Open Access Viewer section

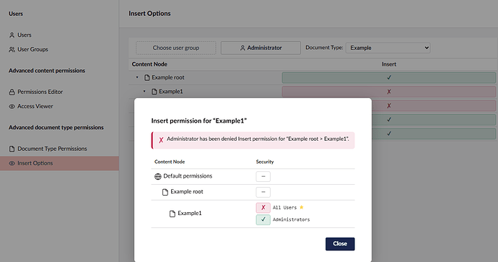35,106
